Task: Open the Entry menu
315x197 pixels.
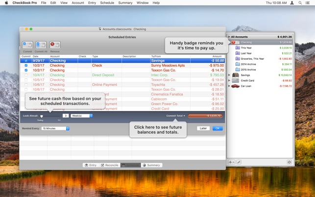Action: [92, 3]
